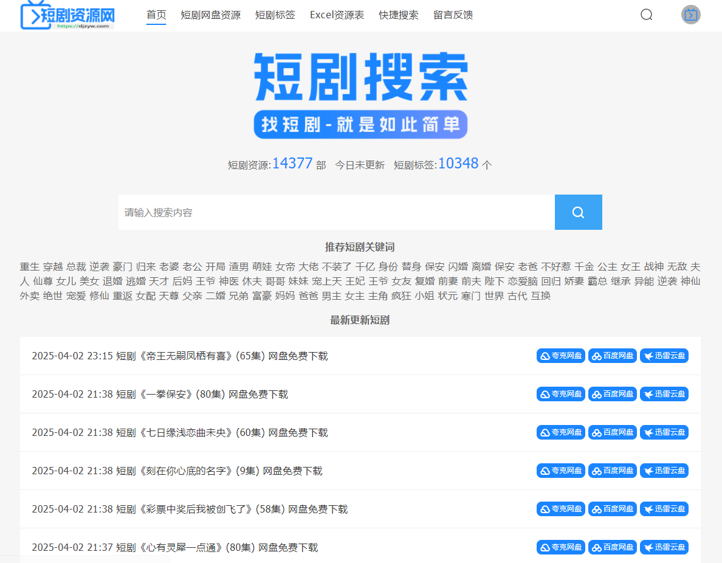Open 百度网盘 for 《彩票中奖后我被创飞了》
The image size is (722, 563).
[x=612, y=509]
